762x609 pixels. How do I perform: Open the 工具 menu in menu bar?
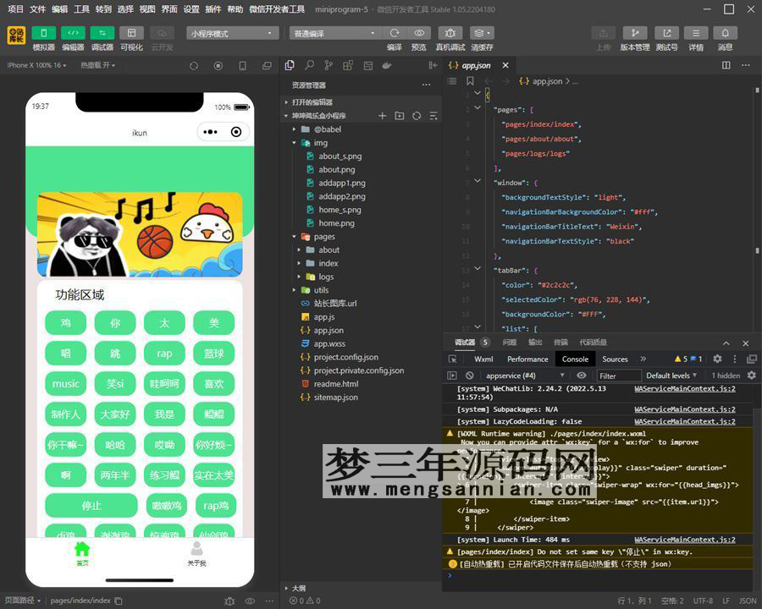[x=81, y=8]
